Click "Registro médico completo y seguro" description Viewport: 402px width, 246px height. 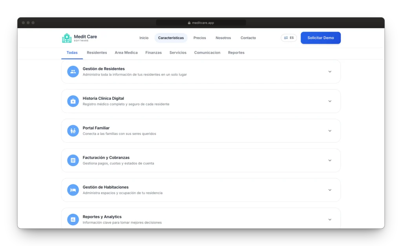[x=126, y=104]
